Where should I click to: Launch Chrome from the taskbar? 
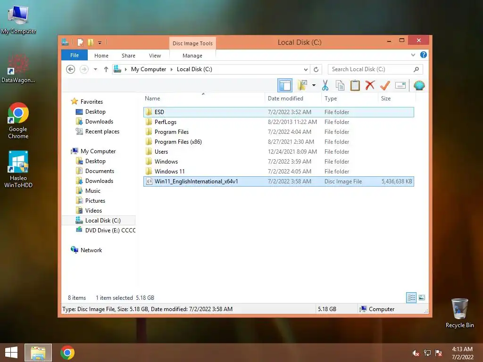coord(67,353)
